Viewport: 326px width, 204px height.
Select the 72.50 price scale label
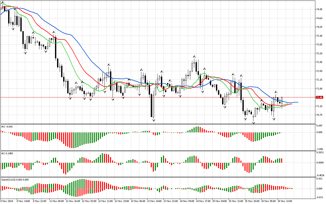(x=320, y=71)
